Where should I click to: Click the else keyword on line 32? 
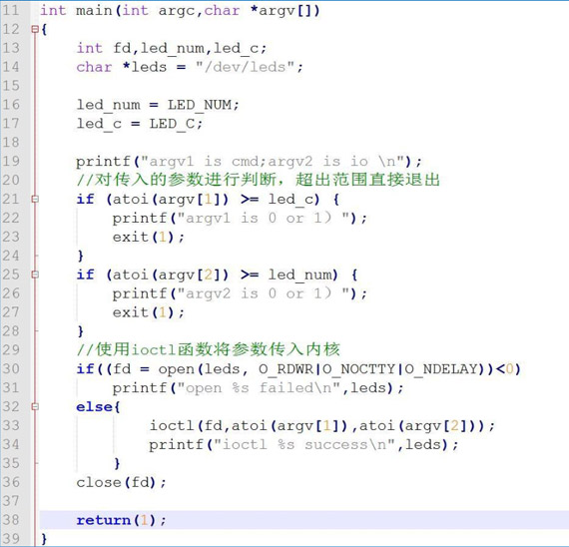point(95,407)
